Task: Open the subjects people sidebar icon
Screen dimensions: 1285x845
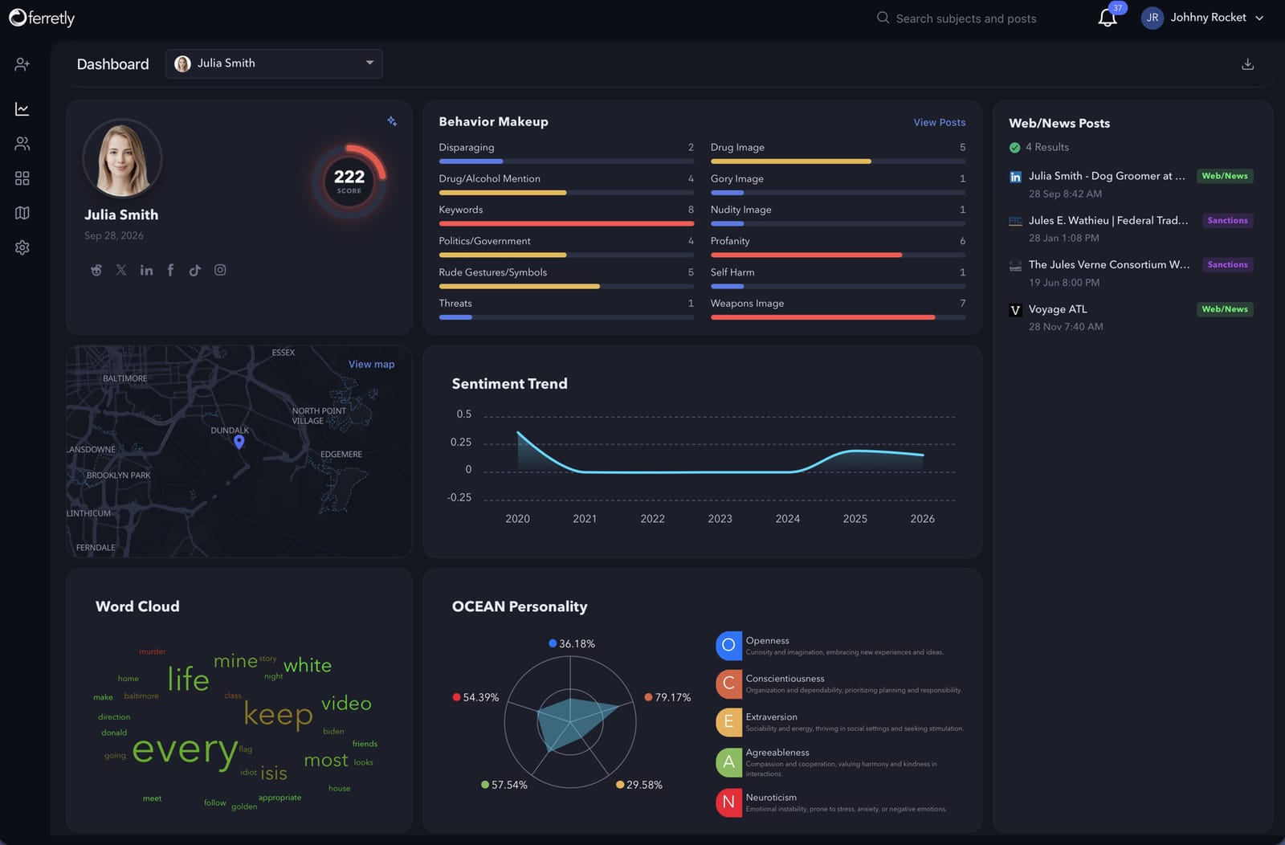Action: tap(22, 144)
